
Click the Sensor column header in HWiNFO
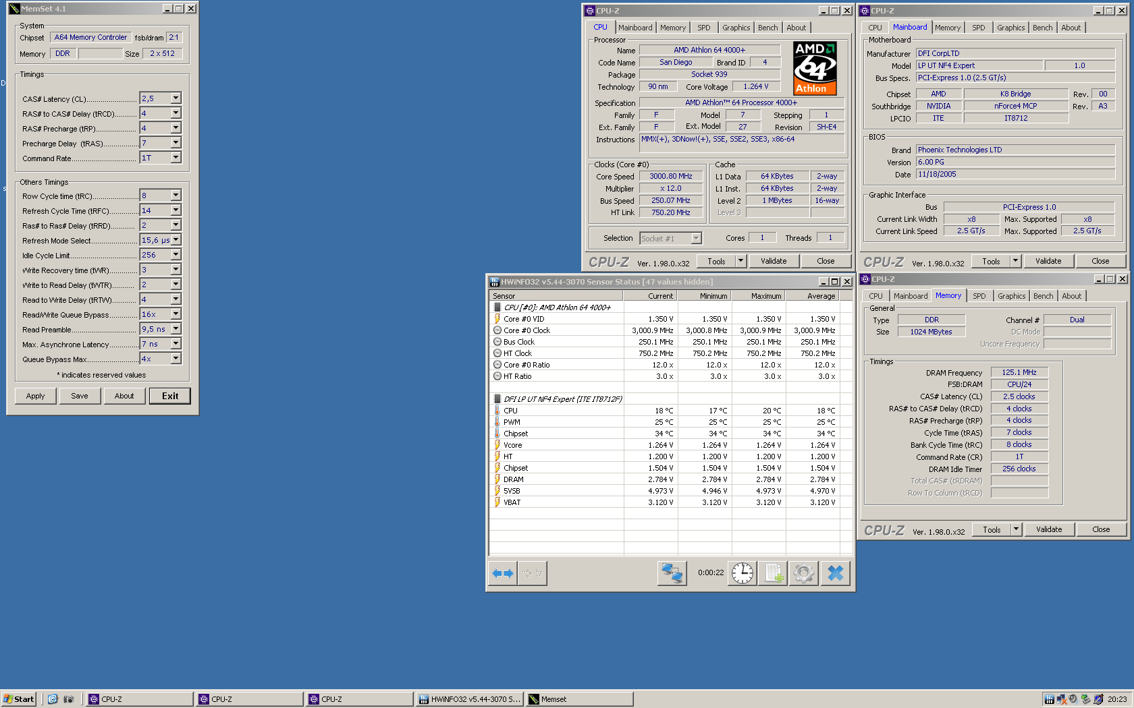click(x=556, y=296)
